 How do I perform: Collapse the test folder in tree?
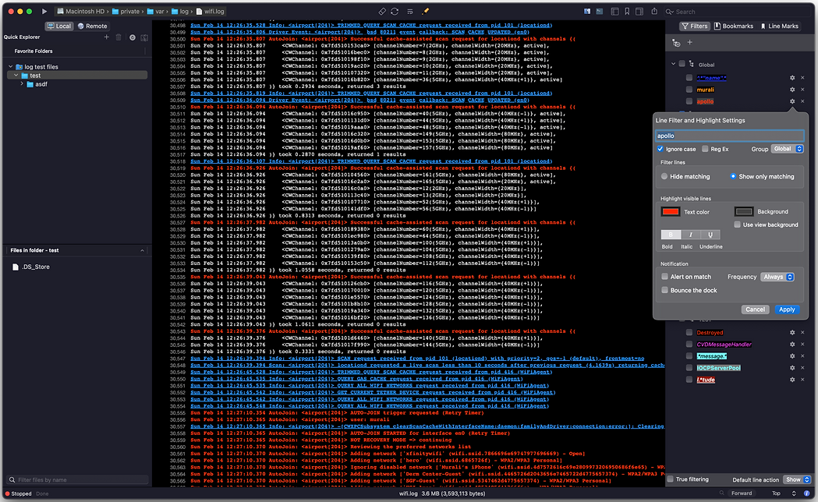point(16,76)
